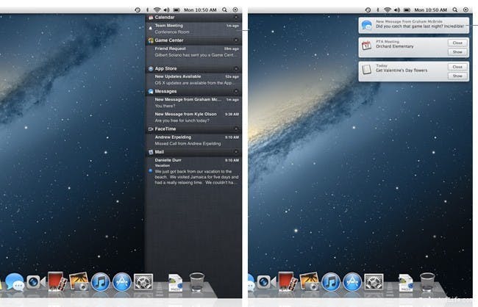Launch FaceTime from the right screen's Dock

tap(266, 282)
